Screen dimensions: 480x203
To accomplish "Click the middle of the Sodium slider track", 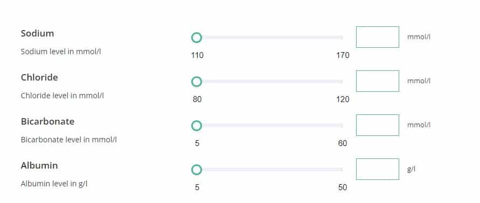I will pyautogui.click(x=269, y=38).
